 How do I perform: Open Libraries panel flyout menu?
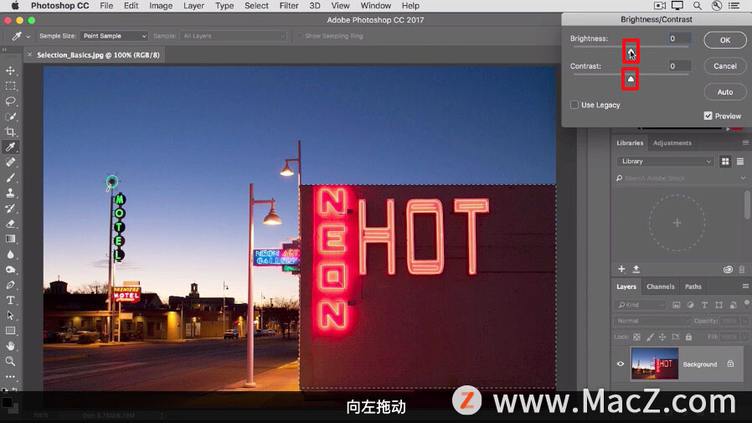pos(745,142)
